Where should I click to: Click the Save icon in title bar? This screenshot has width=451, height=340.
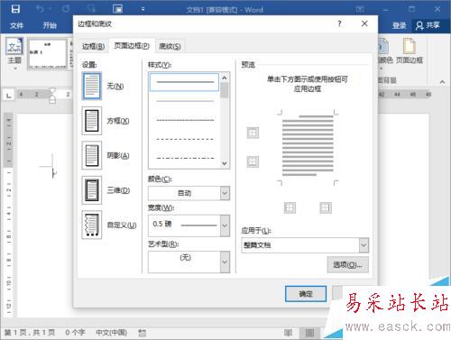[x=15, y=9]
